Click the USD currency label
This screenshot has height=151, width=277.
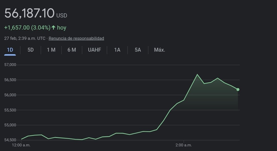pyautogui.click(x=62, y=16)
